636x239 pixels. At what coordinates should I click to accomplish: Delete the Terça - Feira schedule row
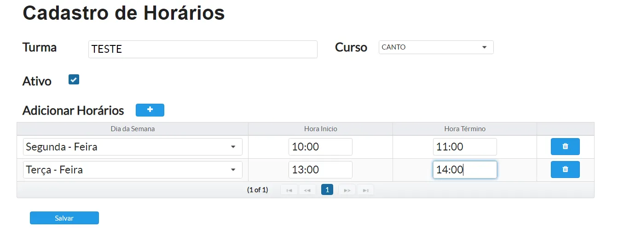(565, 170)
